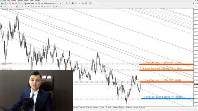Switch to the M15 timeframe
The width and height of the screenshot is (198, 111).
pyautogui.click(x=39, y=6)
